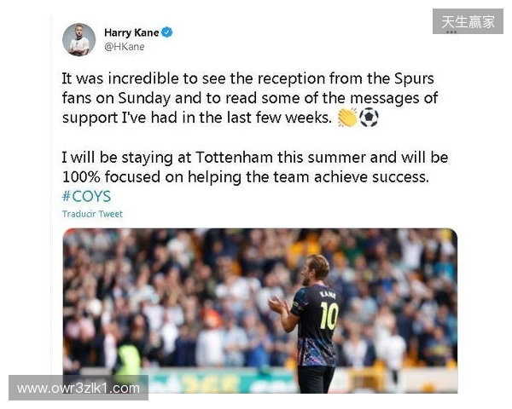This screenshot has height=409, width=512.
Task: Click the www.owr3zlk1.com watermark
Action: pos(79,389)
